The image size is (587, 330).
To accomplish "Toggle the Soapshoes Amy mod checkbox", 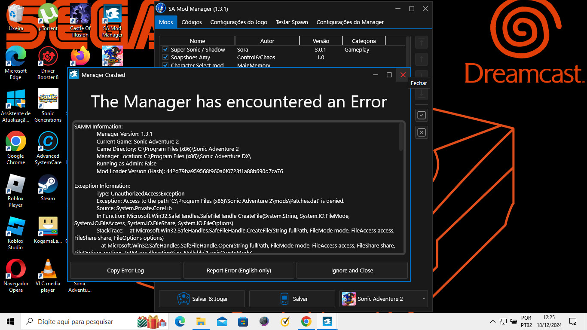I will click(165, 58).
